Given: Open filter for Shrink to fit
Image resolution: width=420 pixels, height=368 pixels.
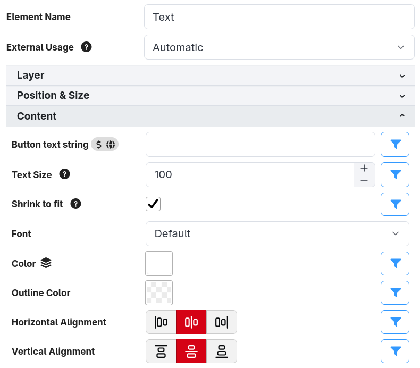Looking at the screenshot, I should (395, 204).
